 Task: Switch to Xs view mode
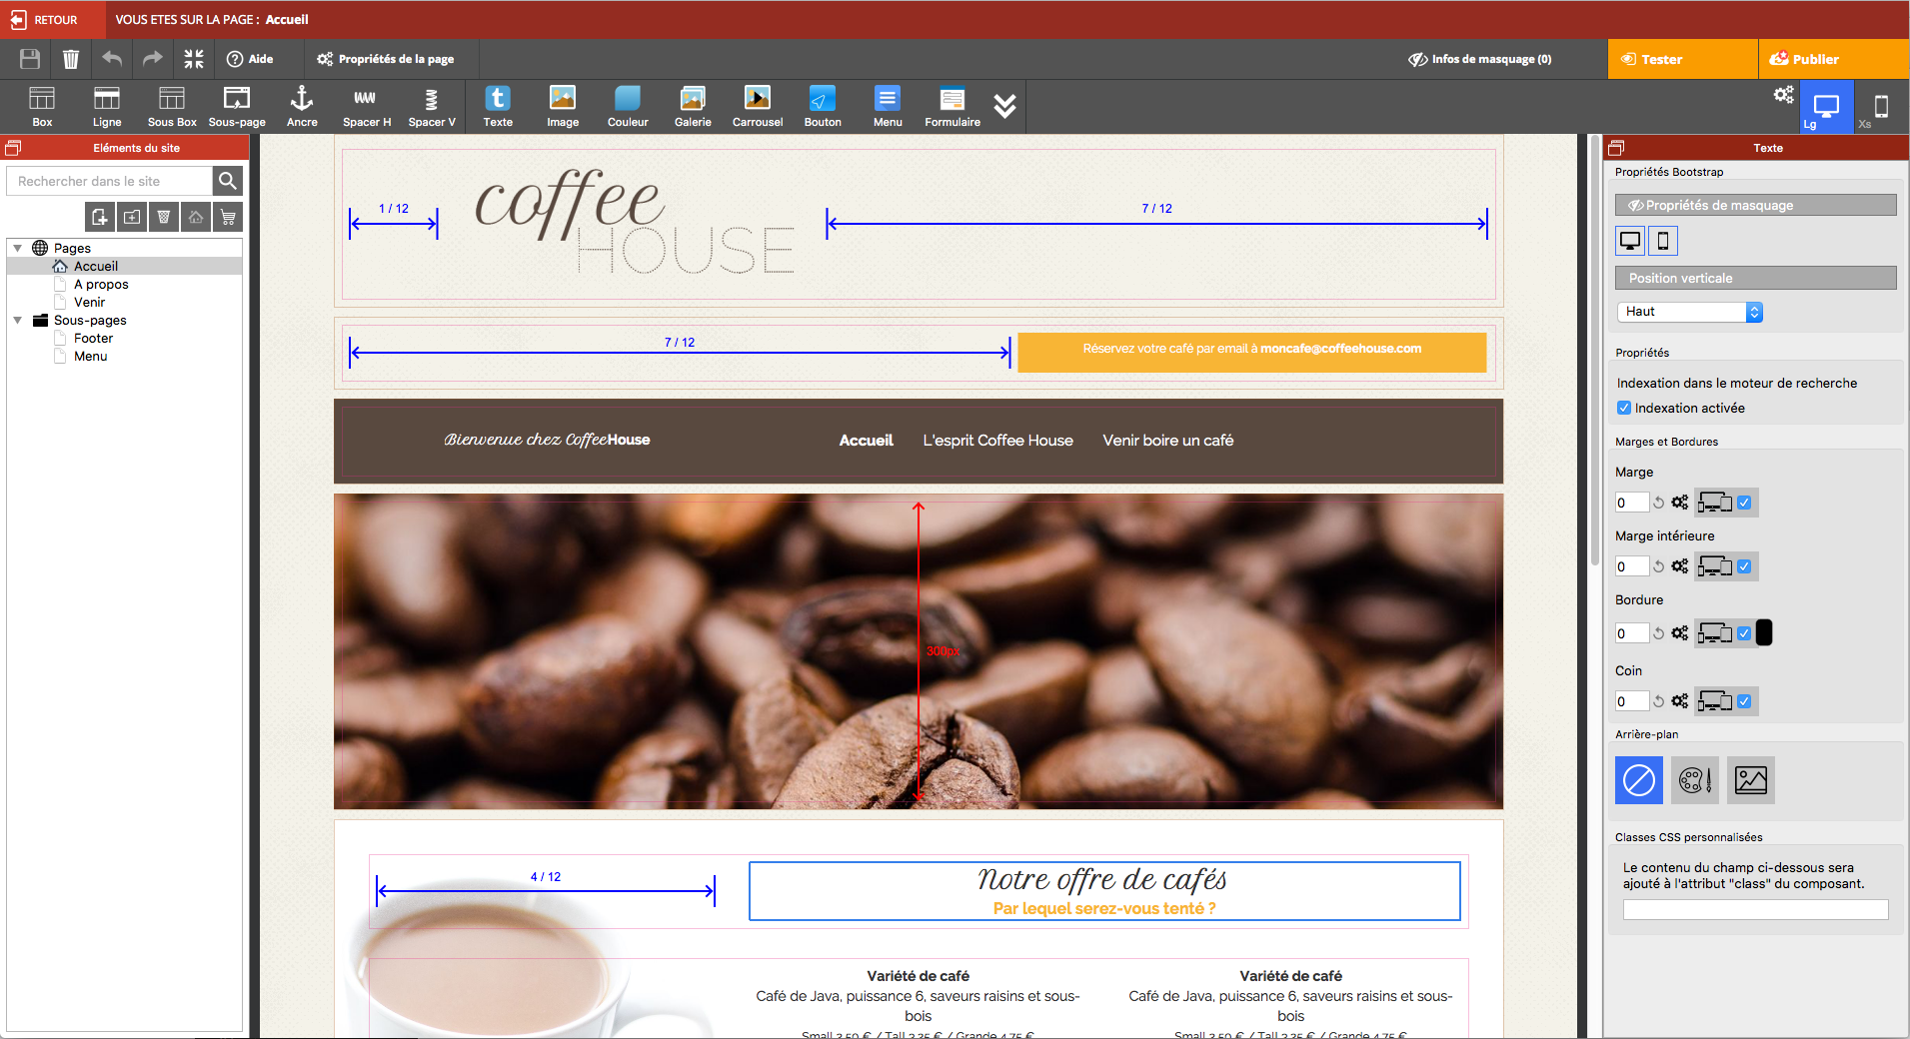click(1882, 106)
